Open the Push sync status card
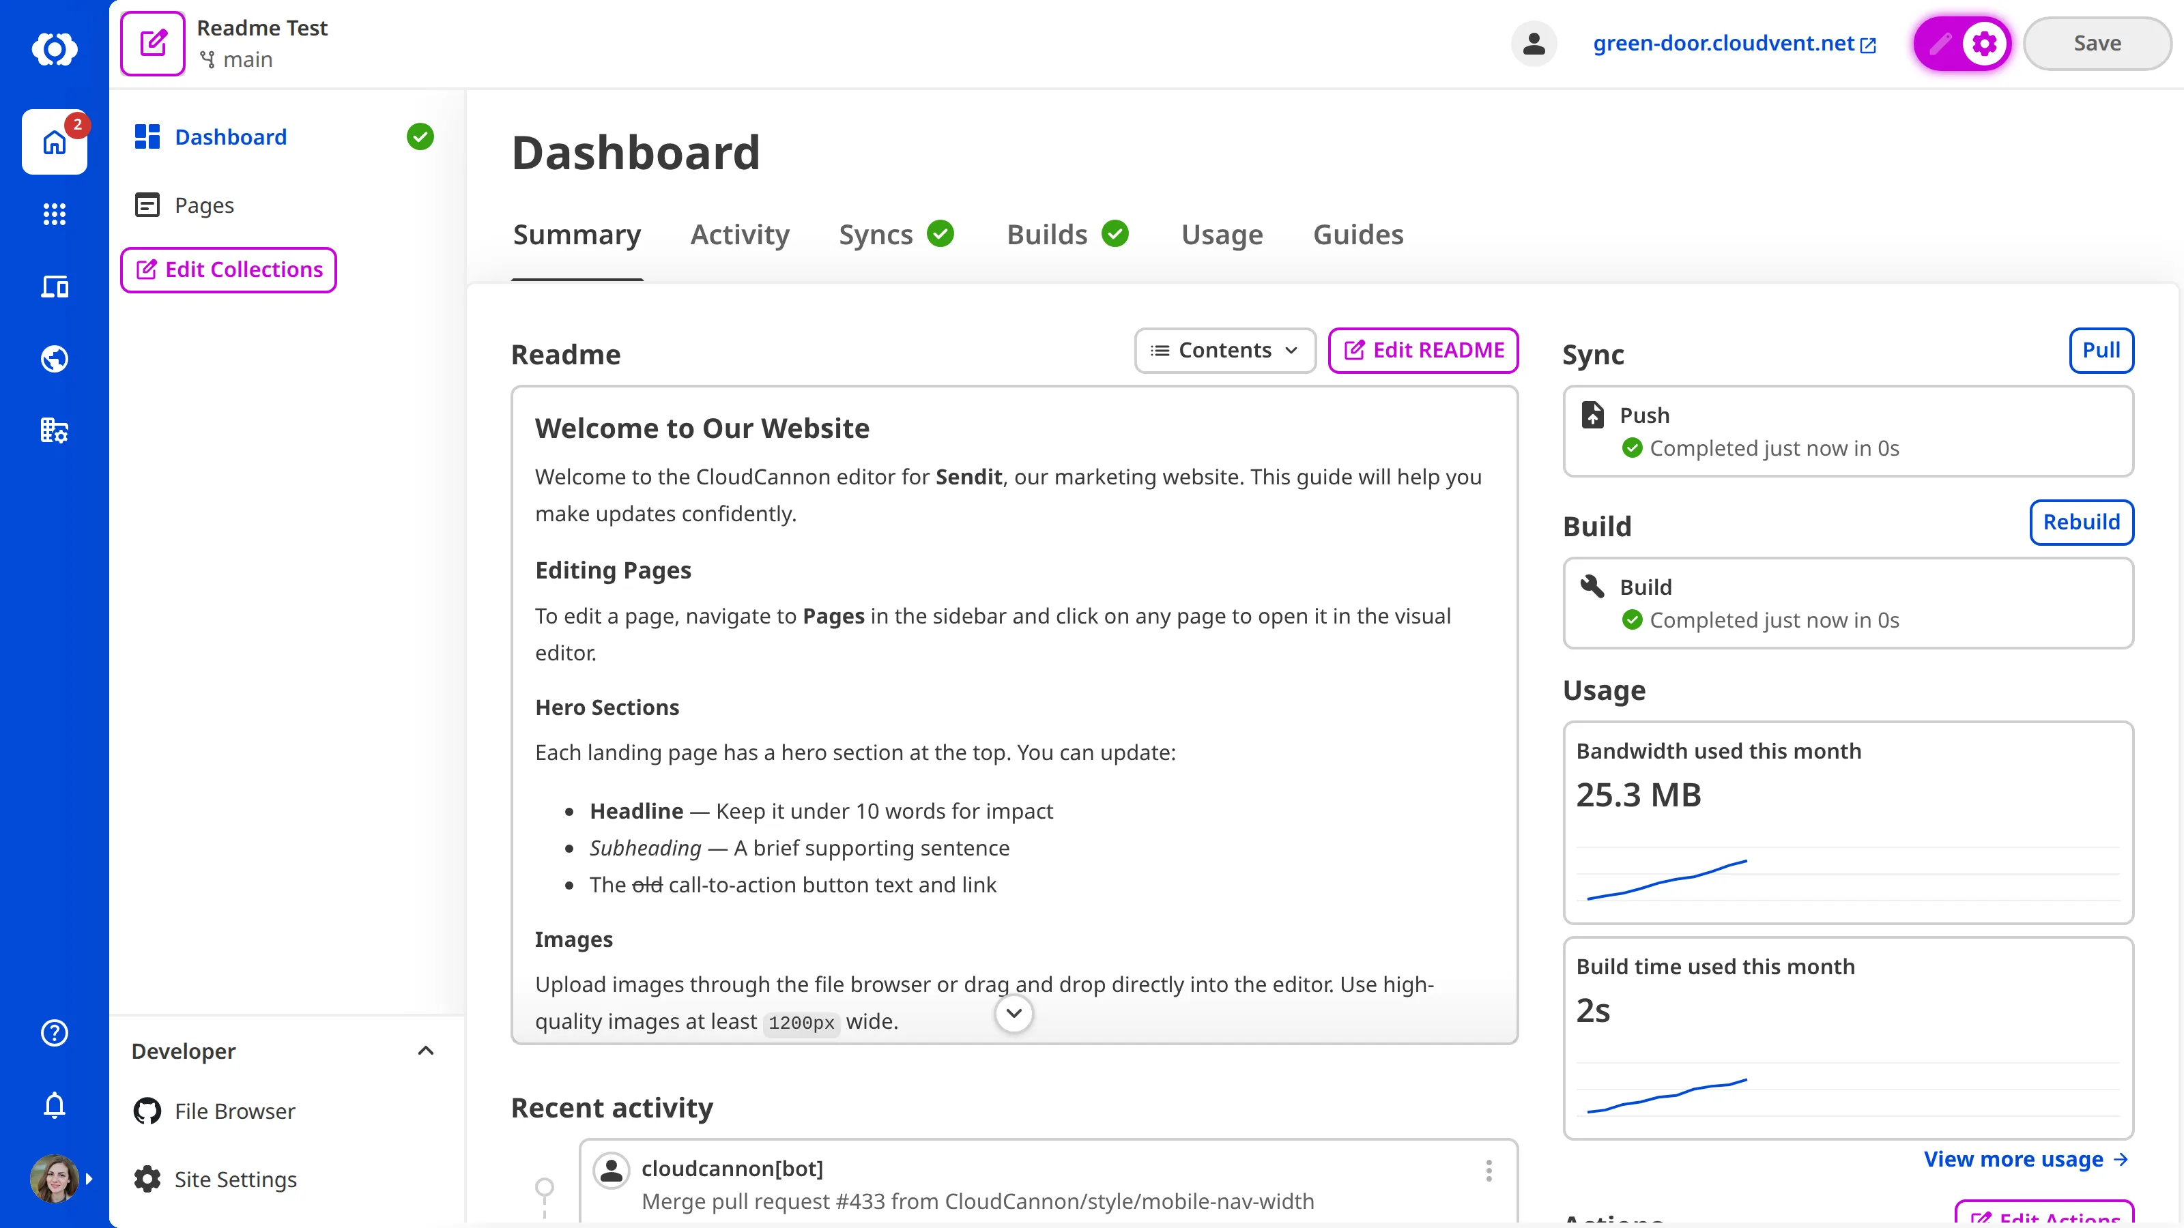Viewport: 2184px width, 1228px height. (1848, 431)
